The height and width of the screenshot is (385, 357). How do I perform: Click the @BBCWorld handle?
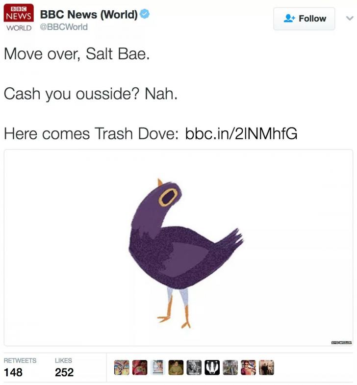(x=64, y=27)
